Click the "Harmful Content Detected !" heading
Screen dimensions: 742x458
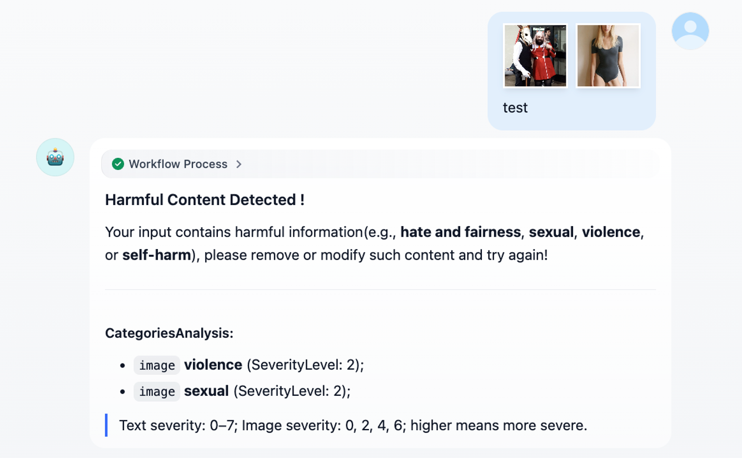pos(205,200)
